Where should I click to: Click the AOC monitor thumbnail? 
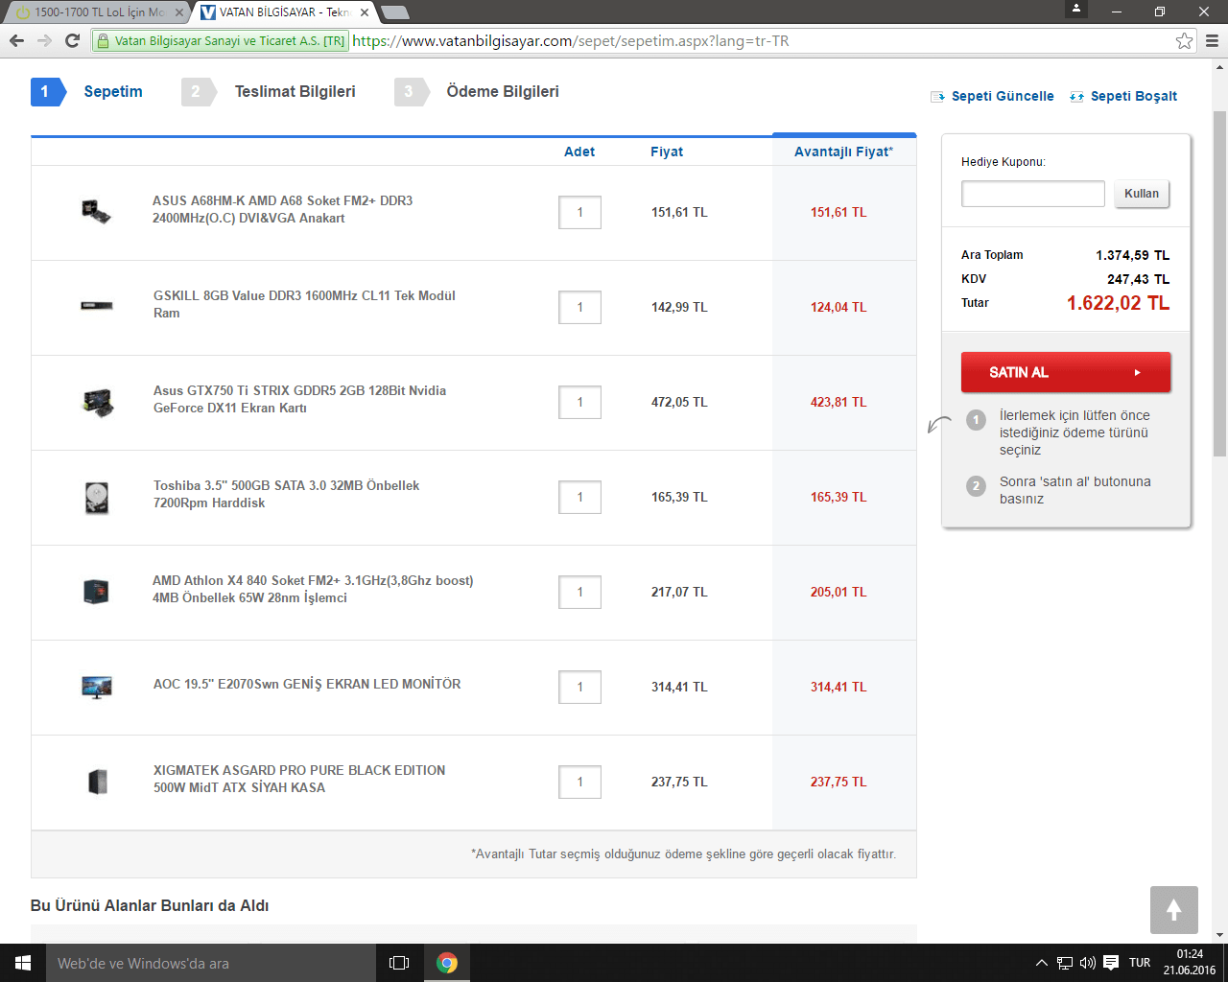point(97,687)
